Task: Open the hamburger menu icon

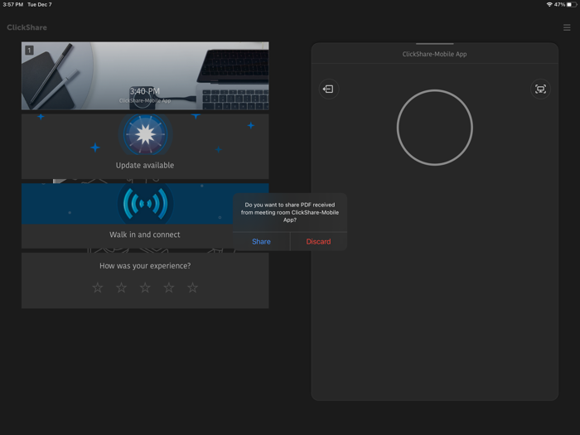Action: pos(567,27)
